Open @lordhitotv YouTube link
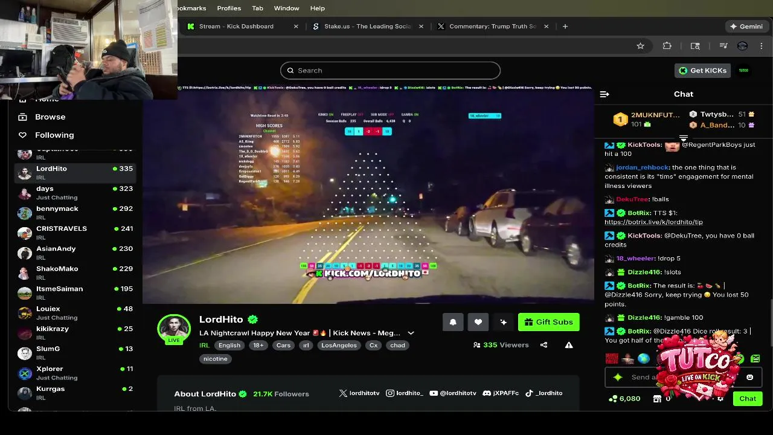The height and width of the screenshot is (435, 773). (x=453, y=393)
